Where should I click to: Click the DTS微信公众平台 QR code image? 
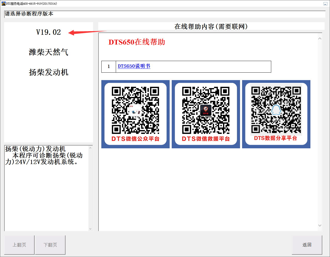point(135,114)
